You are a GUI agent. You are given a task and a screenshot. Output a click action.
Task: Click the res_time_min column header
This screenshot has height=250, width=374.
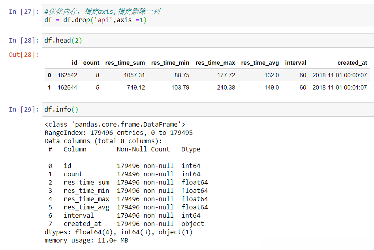(x=170, y=63)
